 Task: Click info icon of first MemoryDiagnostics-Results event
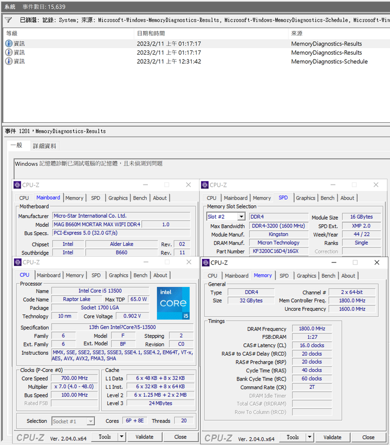(x=9, y=43)
